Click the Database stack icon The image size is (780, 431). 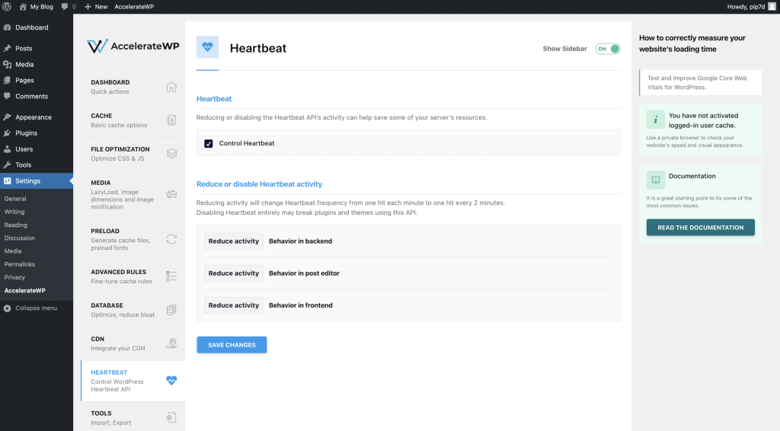(x=171, y=310)
